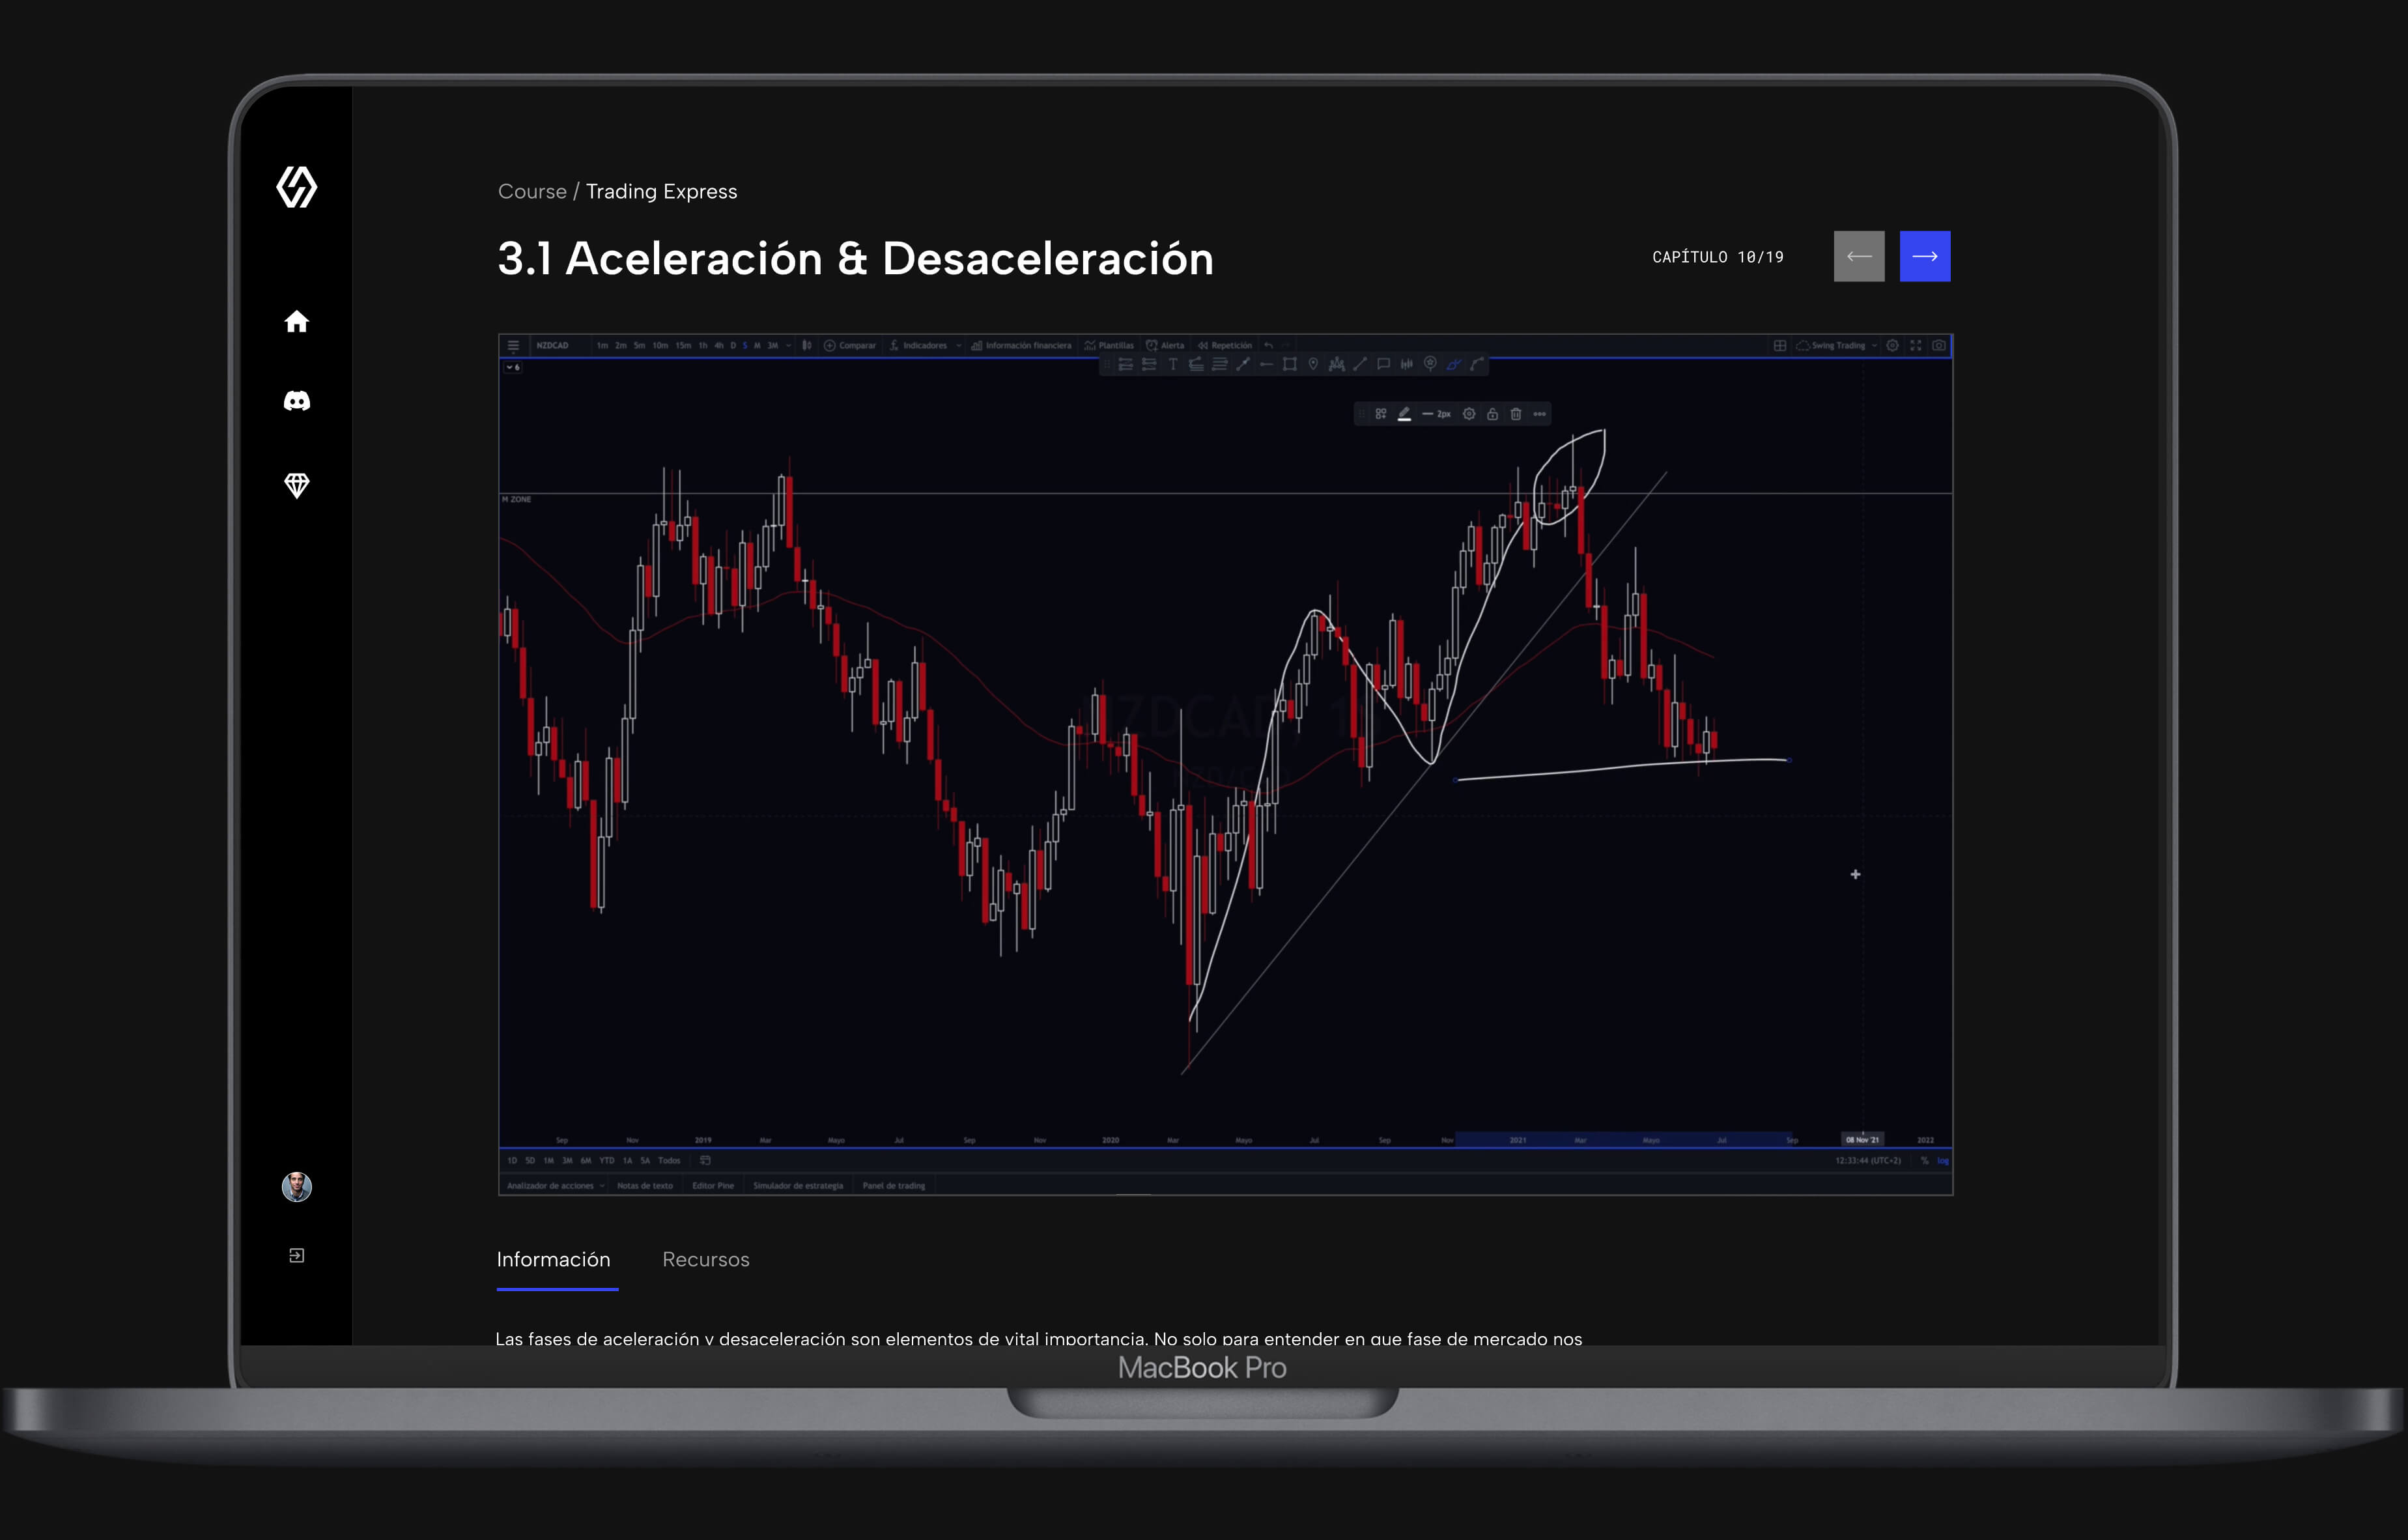The image size is (2408, 1540).
Task: Select the rectangle shape tool
Action: [1290, 364]
